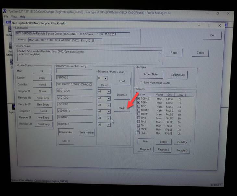This screenshot has height=196, width=237.
Task: Click the USD100:13 note count field
Action: tap(74, 111)
